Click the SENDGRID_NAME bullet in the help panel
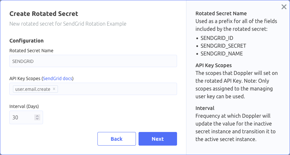This screenshot has width=290, height=155. (221, 54)
